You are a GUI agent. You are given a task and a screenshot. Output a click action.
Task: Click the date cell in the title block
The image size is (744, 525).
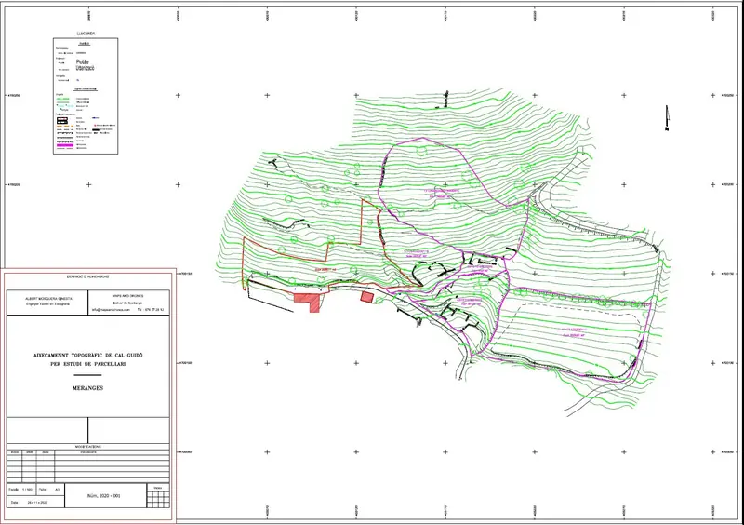tap(35, 502)
